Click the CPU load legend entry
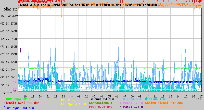 (130, 99)
